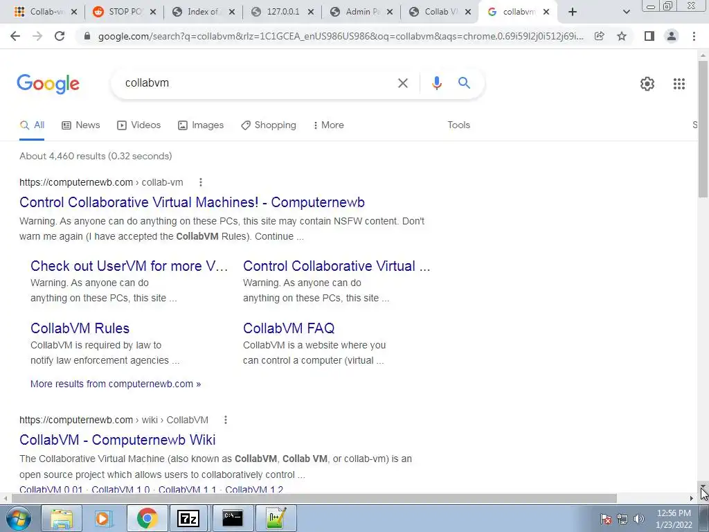Screen dimensions: 709x532
Task: Click the padlock site info icon
Action: coord(87,36)
